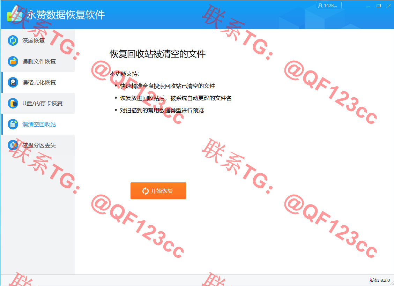
Task: Click text 对扫描到的常用数据类型进行预览
Action: 162,110
